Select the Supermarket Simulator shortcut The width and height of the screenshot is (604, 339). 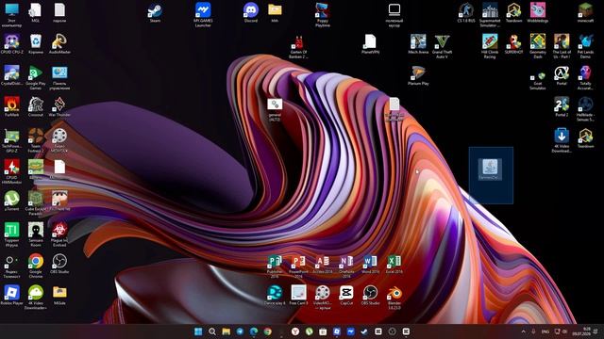(x=490, y=15)
